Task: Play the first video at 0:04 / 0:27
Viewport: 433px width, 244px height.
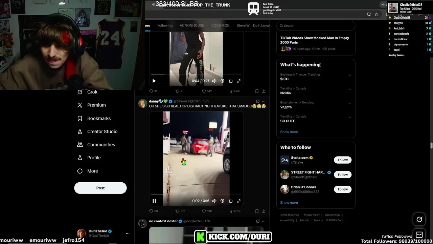Action: click(154, 81)
